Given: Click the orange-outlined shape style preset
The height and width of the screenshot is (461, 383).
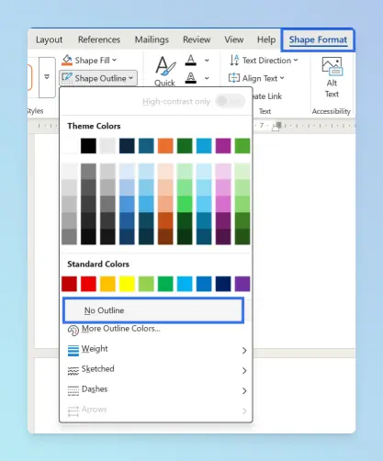Looking at the screenshot, I should point(29,77).
